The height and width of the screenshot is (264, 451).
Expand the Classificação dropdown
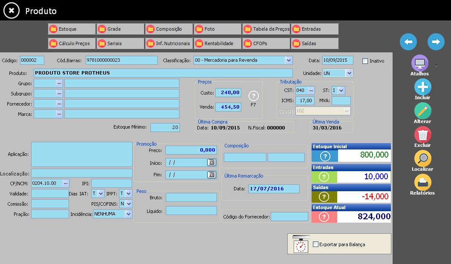[289, 60]
